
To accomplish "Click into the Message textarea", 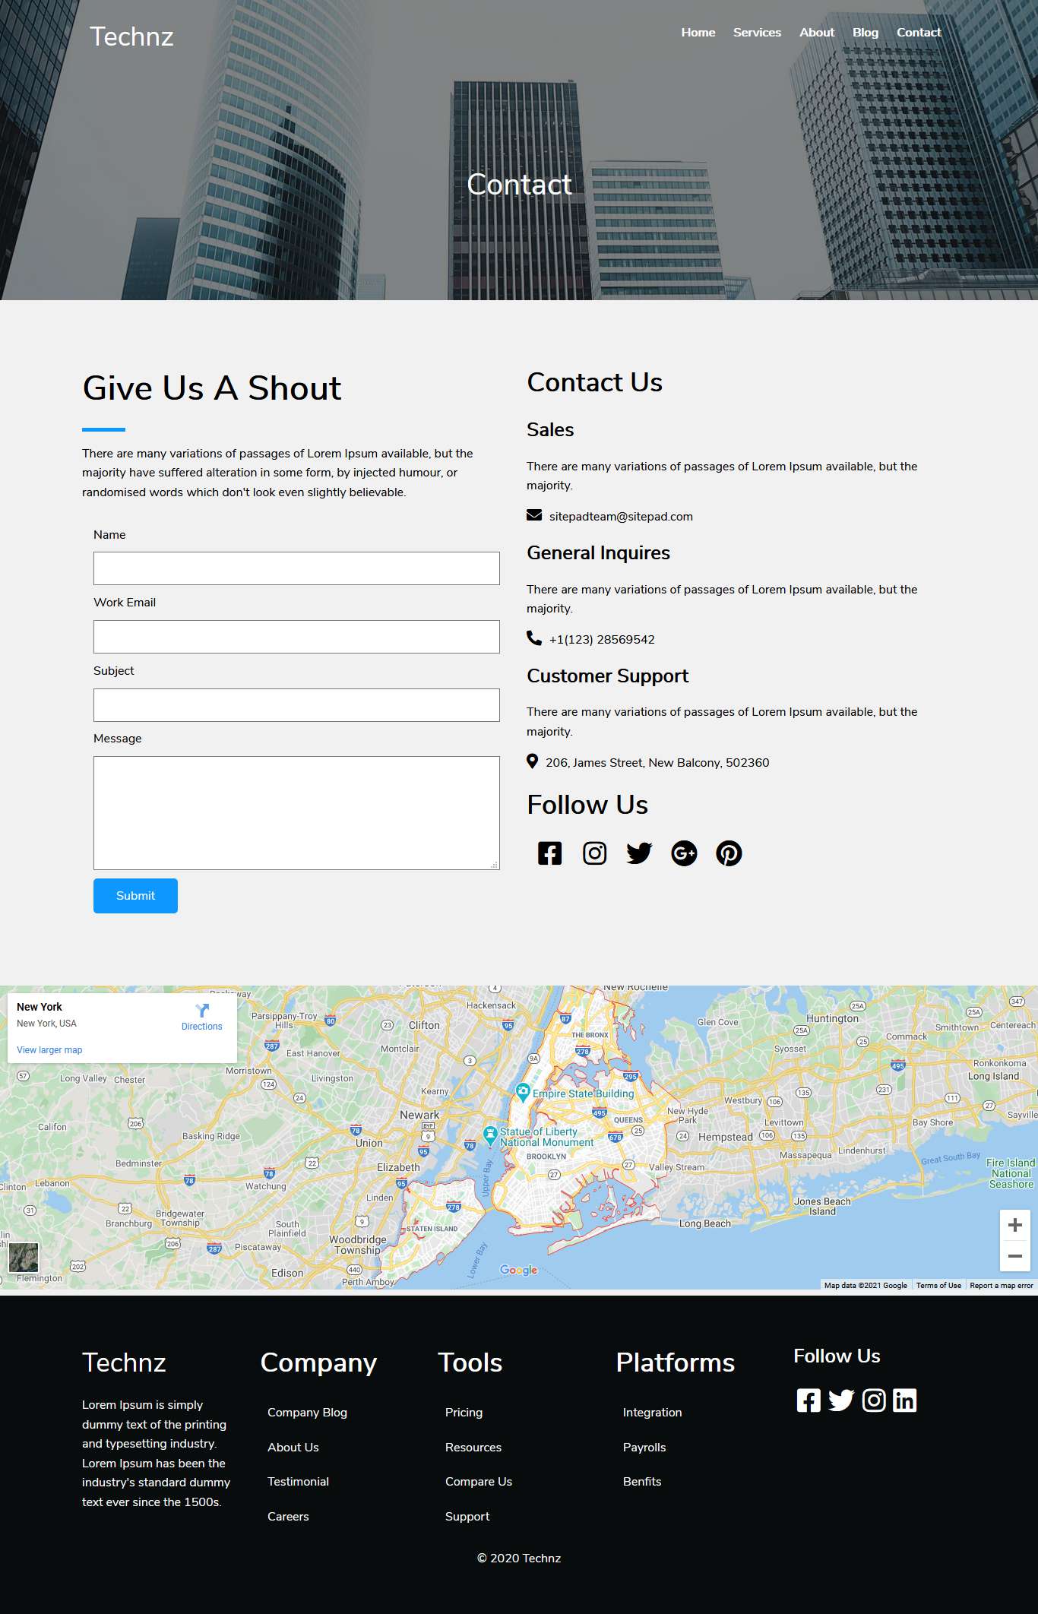I will [x=296, y=813].
